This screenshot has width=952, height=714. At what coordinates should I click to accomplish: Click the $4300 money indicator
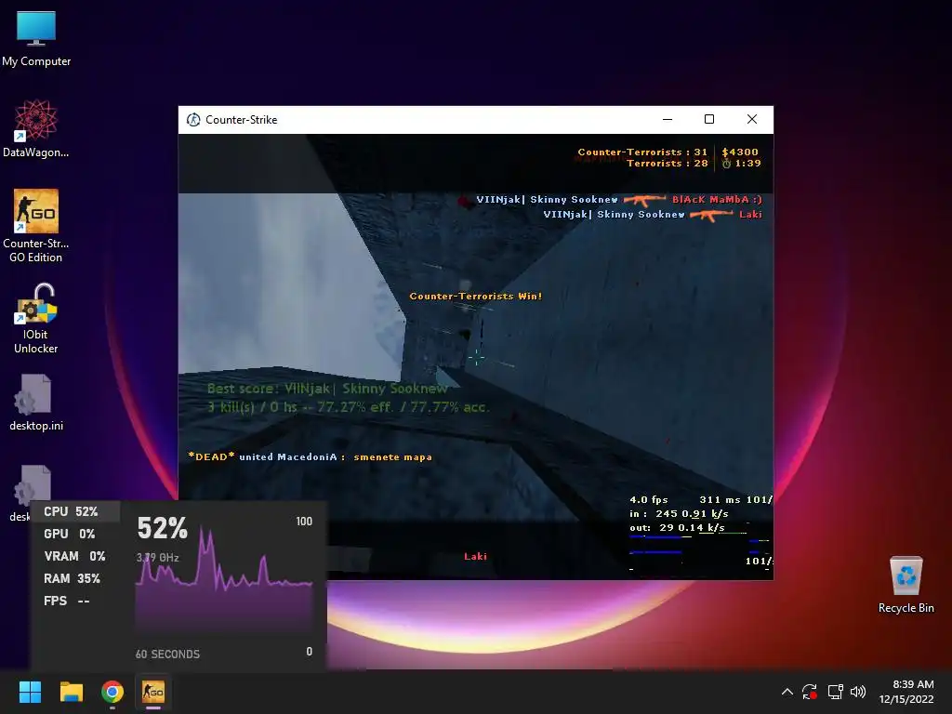coord(739,152)
